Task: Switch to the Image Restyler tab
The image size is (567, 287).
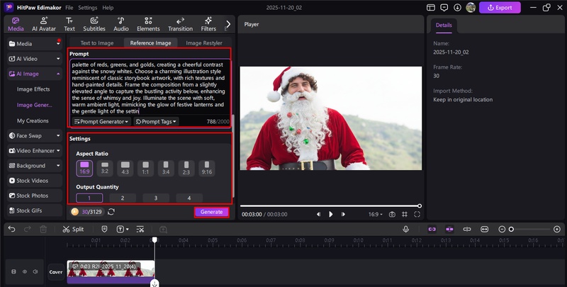Action: 204,43
